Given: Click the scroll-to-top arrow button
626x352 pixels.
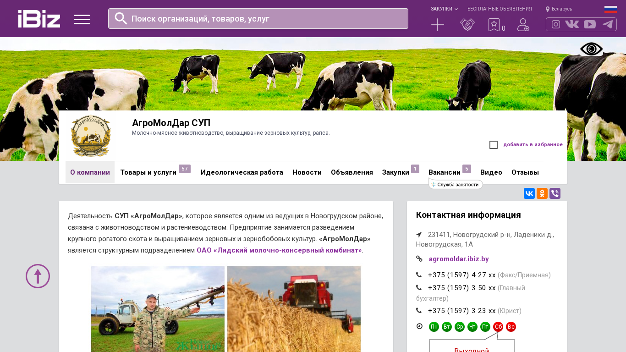Looking at the screenshot, I should tap(38, 276).
